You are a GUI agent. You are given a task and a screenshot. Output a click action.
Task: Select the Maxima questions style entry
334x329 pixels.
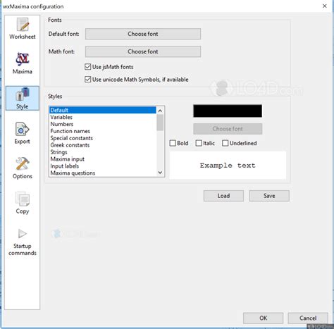(x=103, y=173)
